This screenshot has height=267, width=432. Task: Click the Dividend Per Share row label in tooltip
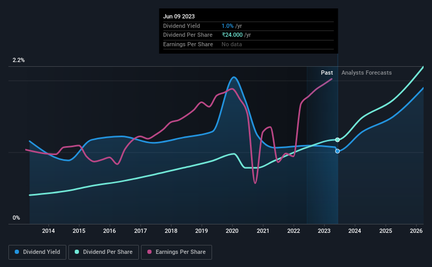coord(188,35)
